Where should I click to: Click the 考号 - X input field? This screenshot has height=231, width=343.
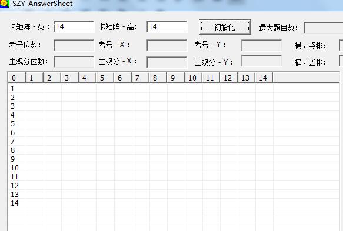point(167,45)
